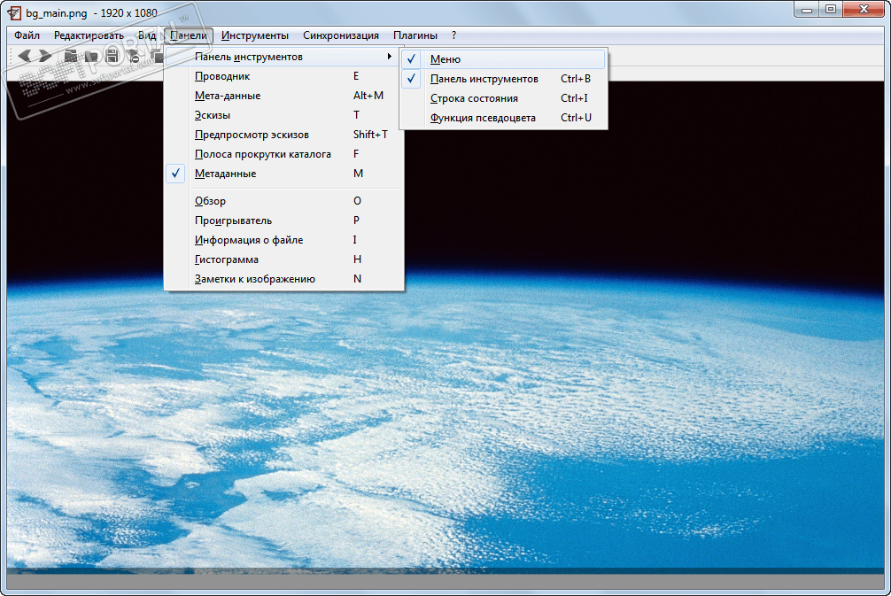Screen dimensions: 891x596
Task: Maximize the viewer window
Action: click(831, 10)
